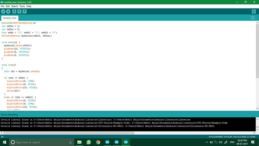Click the 'myserial.begin(9600);' line
Image resolution: width=259 pixels, height=146 pixels.
18,46
